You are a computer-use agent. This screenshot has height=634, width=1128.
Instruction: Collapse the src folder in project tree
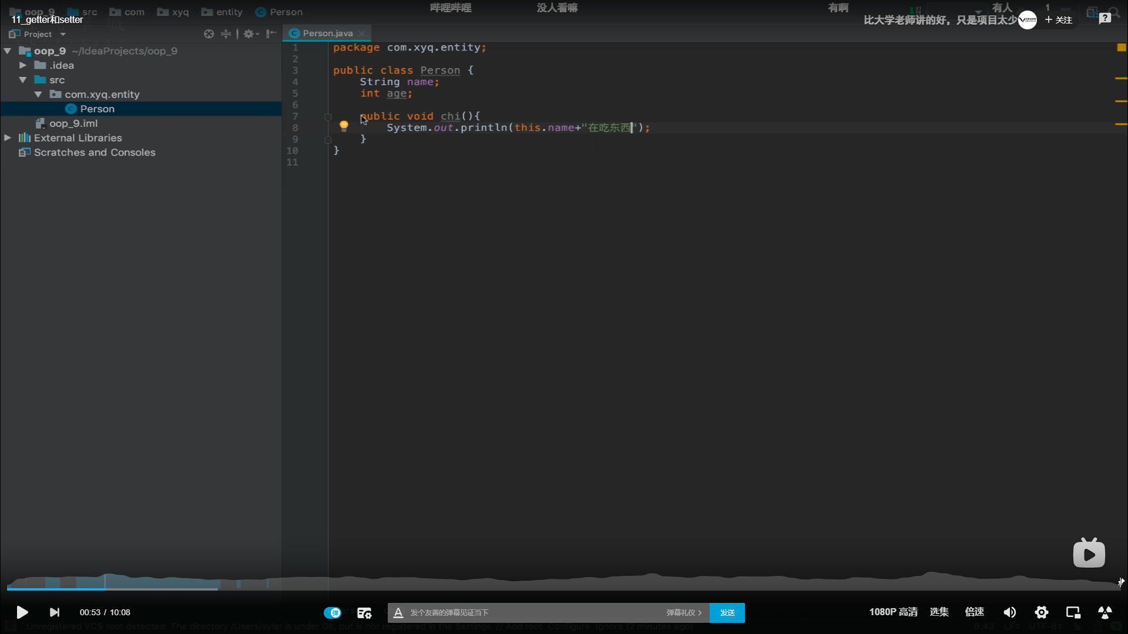tap(23, 80)
